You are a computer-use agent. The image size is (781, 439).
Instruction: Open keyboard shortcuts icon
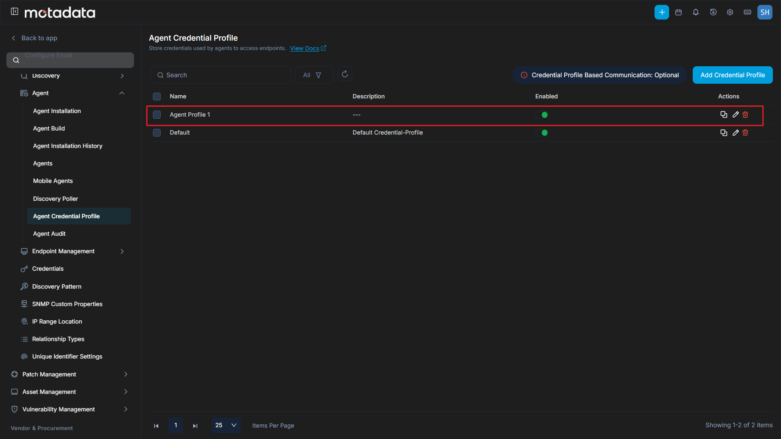(x=748, y=12)
